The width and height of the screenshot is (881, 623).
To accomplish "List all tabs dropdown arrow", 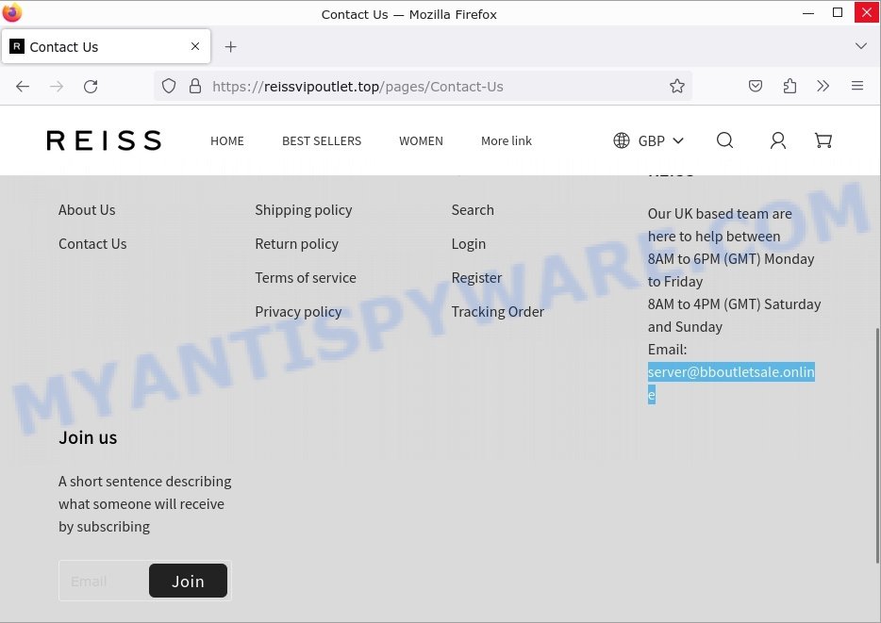I will pos(861,46).
